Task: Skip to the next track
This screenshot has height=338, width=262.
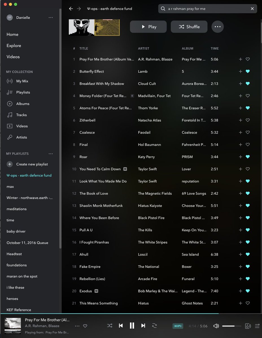Action: 143,326
